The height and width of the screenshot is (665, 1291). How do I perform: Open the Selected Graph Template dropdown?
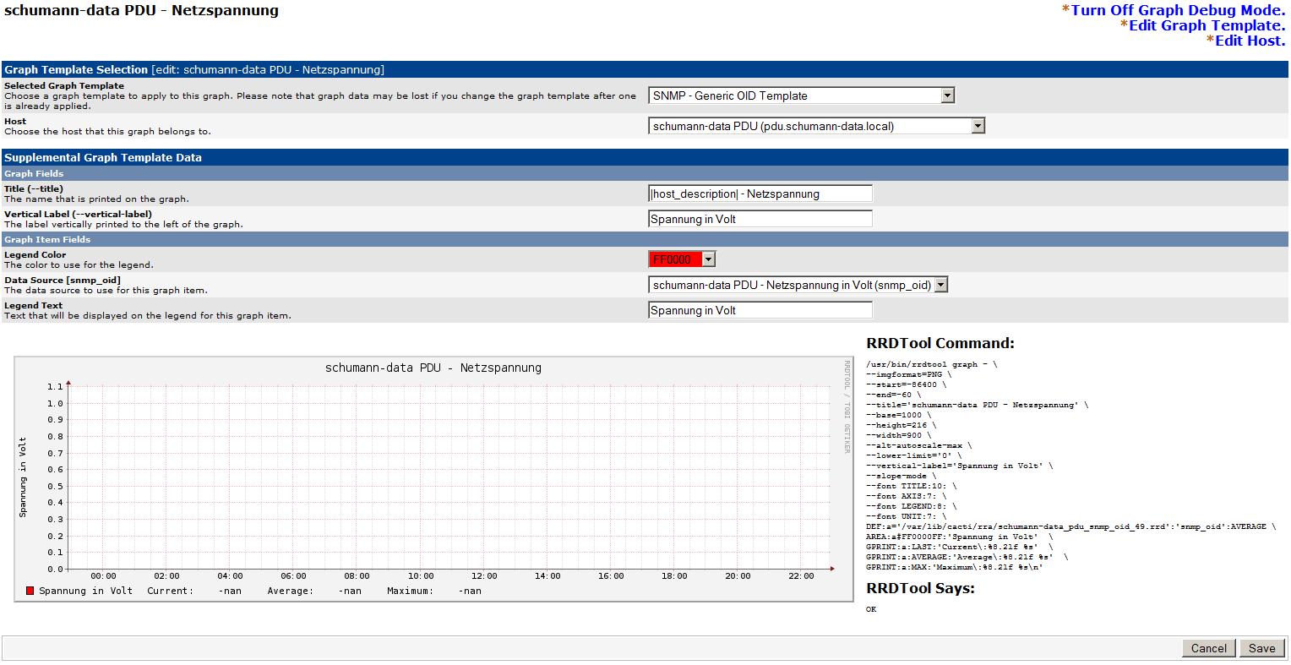point(802,95)
